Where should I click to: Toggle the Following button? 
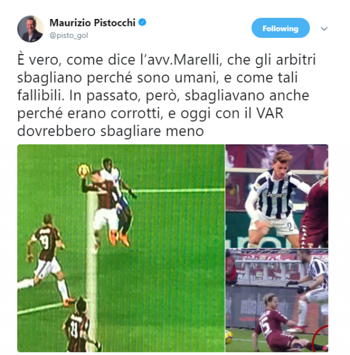pos(280,28)
